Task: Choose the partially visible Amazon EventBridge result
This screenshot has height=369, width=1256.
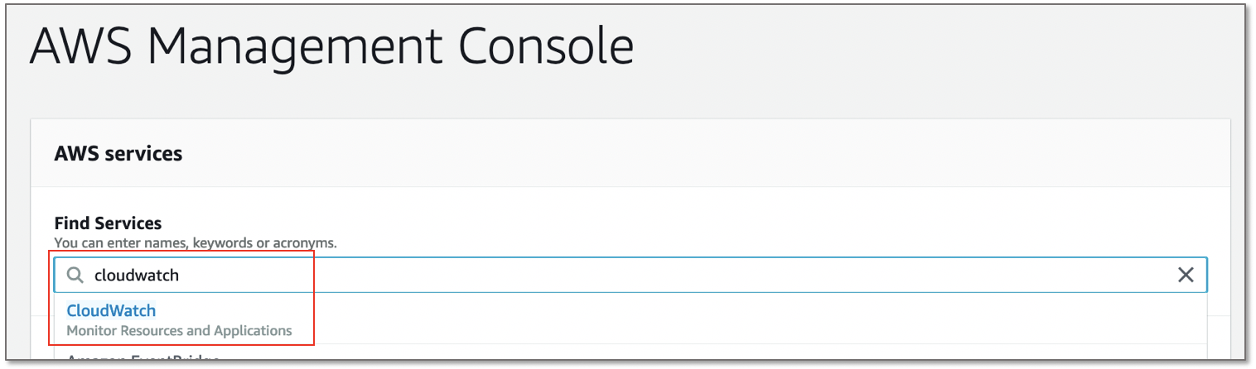Action: click(x=143, y=359)
